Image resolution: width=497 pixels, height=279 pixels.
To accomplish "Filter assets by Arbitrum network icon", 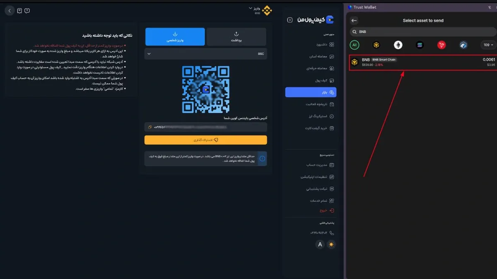I will click(463, 45).
